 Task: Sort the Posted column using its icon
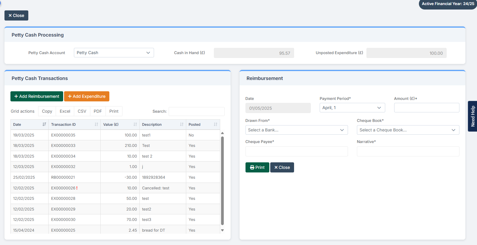215,124
